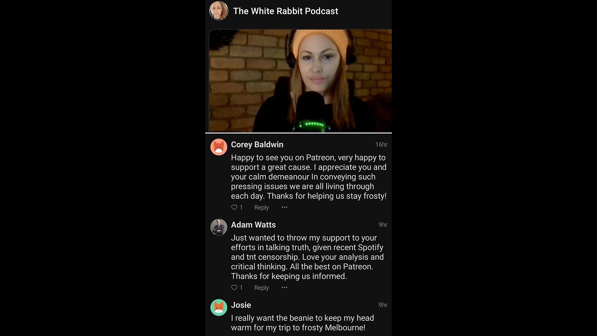Select the Josie username
The height and width of the screenshot is (336, 597).
241,305
